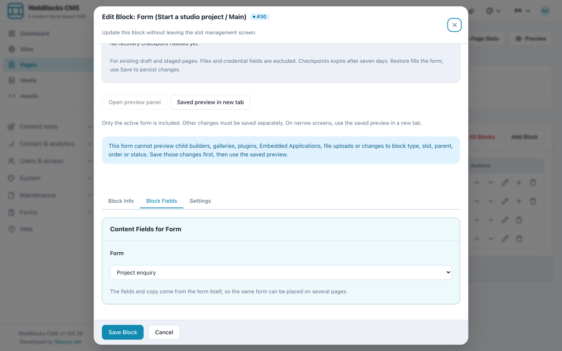Click Saved preview in new tab
562x351 pixels.
pyautogui.click(x=210, y=102)
